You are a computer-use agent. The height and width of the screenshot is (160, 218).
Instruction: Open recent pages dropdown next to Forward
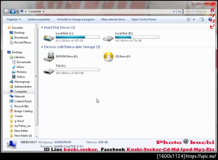17,12
